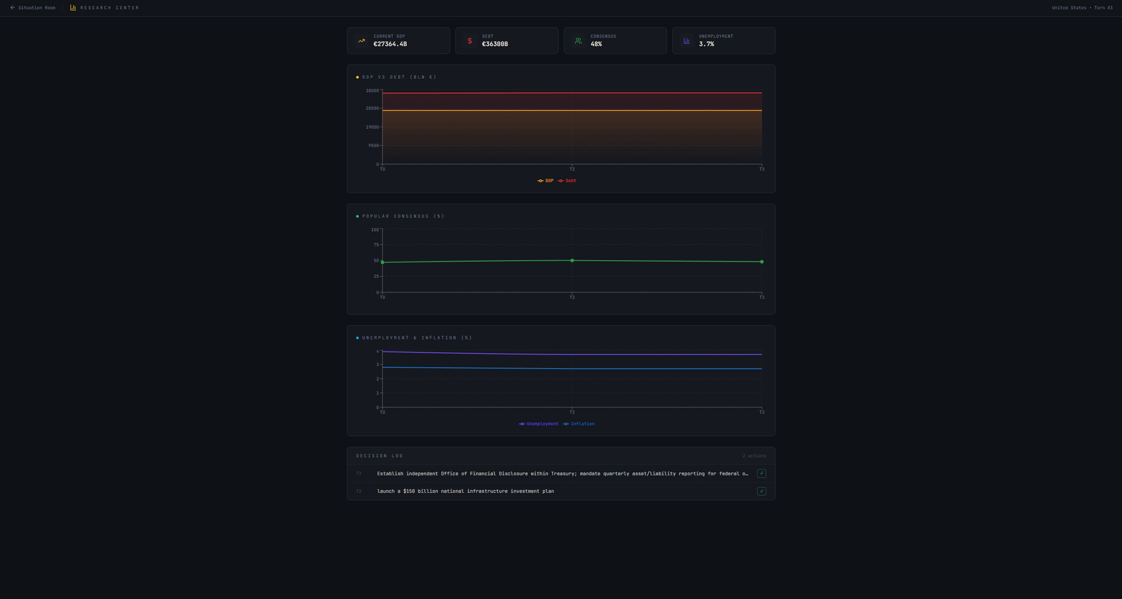1122x599 pixels.
Task: Click the checkmark on the Office of Financial Disclosure row
Action: (x=761, y=473)
